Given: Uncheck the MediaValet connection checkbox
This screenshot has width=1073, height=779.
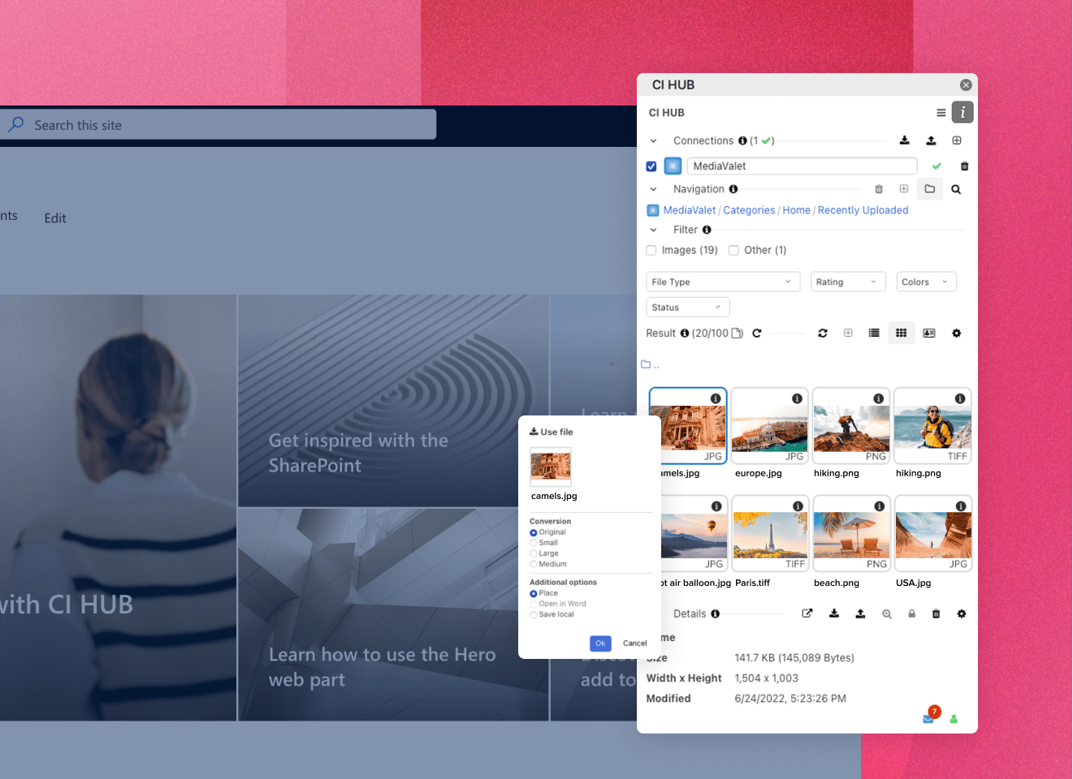Looking at the screenshot, I should [651, 166].
